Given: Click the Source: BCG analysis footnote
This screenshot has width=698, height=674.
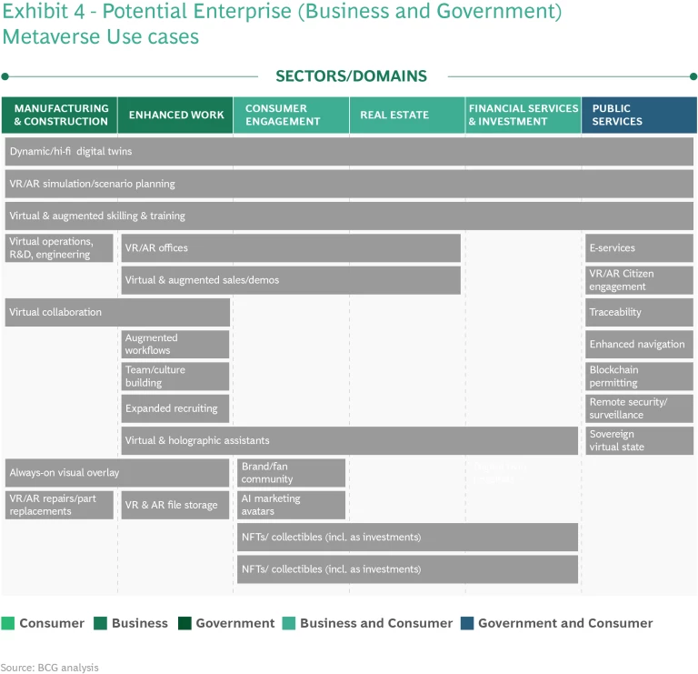Looking at the screenshot, I should coord(50,668).
